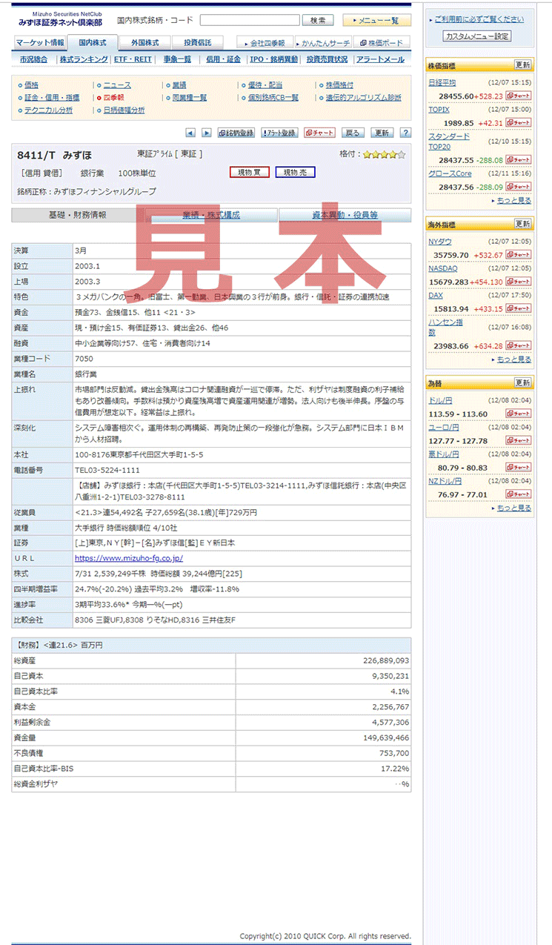Open the 同業種一覧 link
The height and width of the screenshot is (945, 552).
tap(189, 97)
